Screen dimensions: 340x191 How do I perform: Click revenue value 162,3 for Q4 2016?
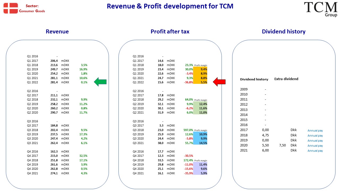pyautogui.click(x=54, y=151)
